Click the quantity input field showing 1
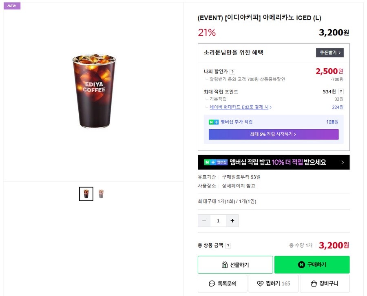367x296 pixels. pyautogui.click(x=218, y=220)
